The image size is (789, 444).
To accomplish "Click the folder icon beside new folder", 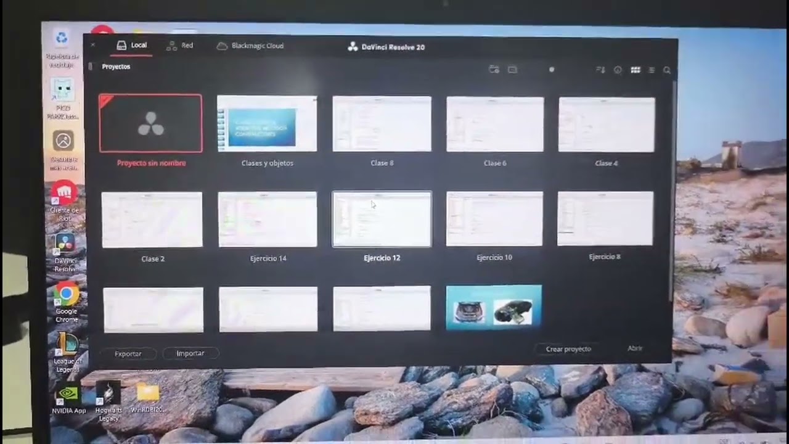I will [512, 70].
